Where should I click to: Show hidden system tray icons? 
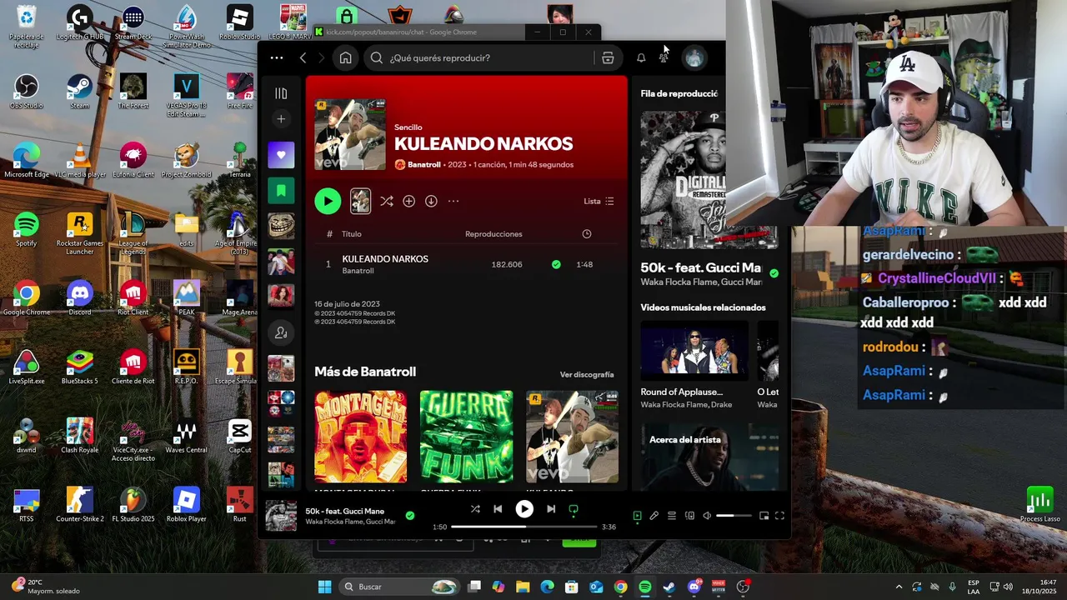(899, 587)
